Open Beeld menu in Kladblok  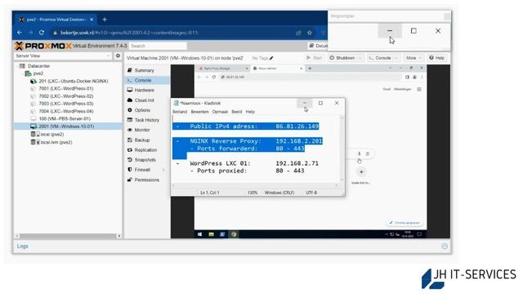[x=237, y=112]
